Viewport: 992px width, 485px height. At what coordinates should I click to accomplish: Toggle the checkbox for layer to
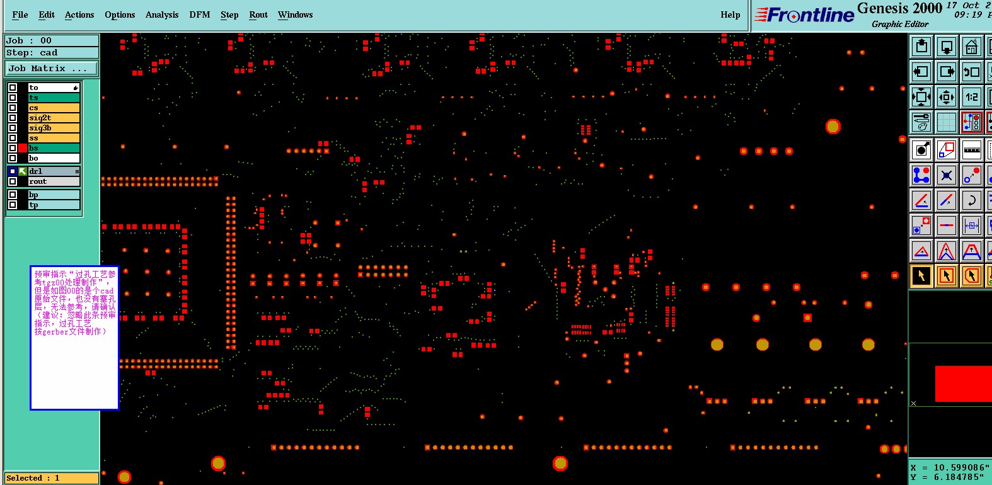tap(13, 88)
